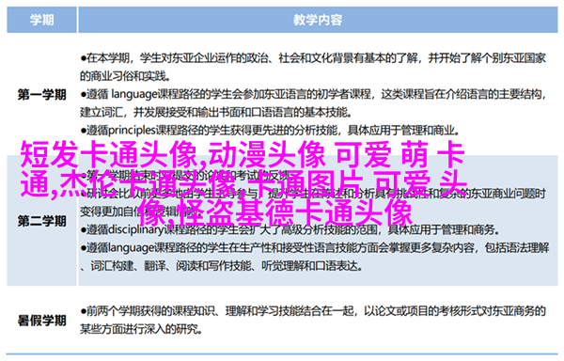Click the line mentioning 生产性和接受性语言技能
Viewport: 564px width, 361px height.
[315, 248]
